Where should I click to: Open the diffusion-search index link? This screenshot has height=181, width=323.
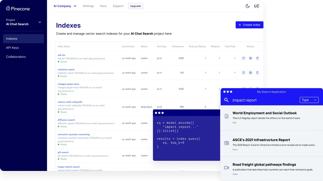click(66, 120)
